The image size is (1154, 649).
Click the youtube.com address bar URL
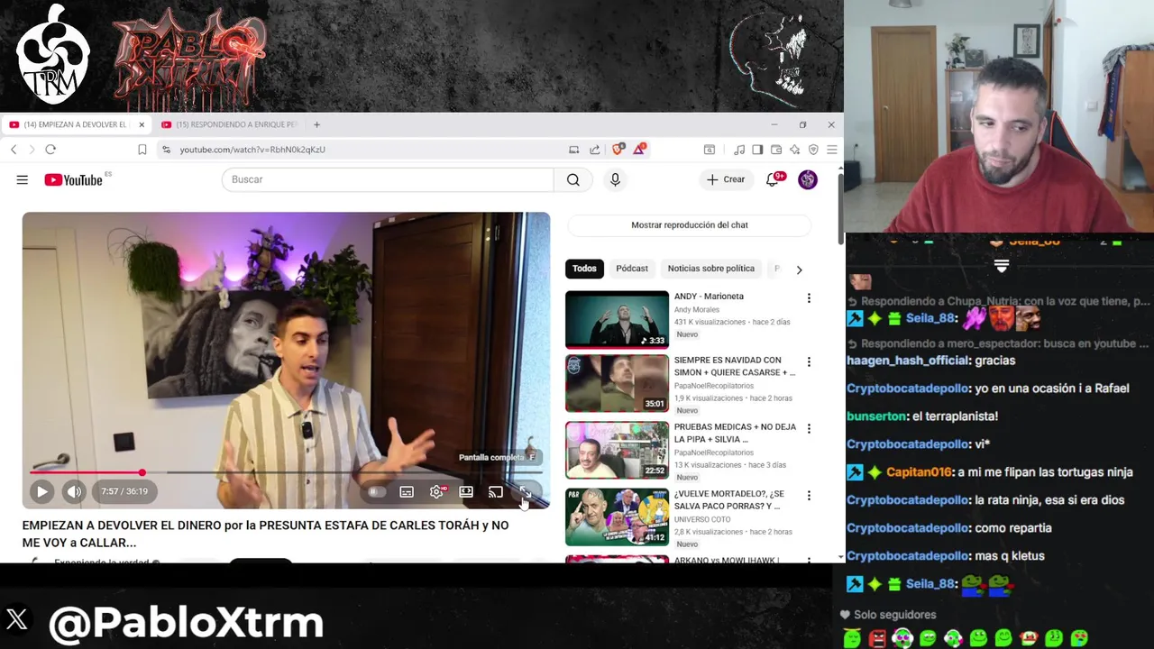coord(252,150)
